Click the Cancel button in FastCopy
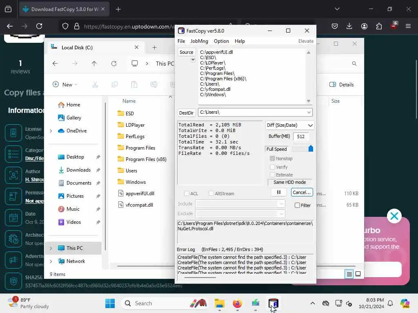This screenshot has height=313, width=418. [302, 192]
